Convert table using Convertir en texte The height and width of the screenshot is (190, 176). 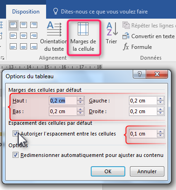click(x=149, y=36)
